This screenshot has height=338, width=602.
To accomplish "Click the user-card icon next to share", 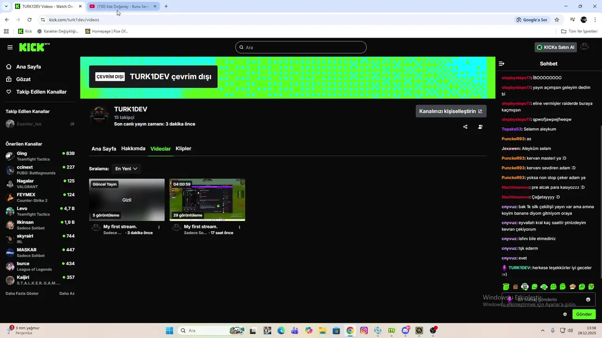I will pyautogui.click(x=480, y=127).
